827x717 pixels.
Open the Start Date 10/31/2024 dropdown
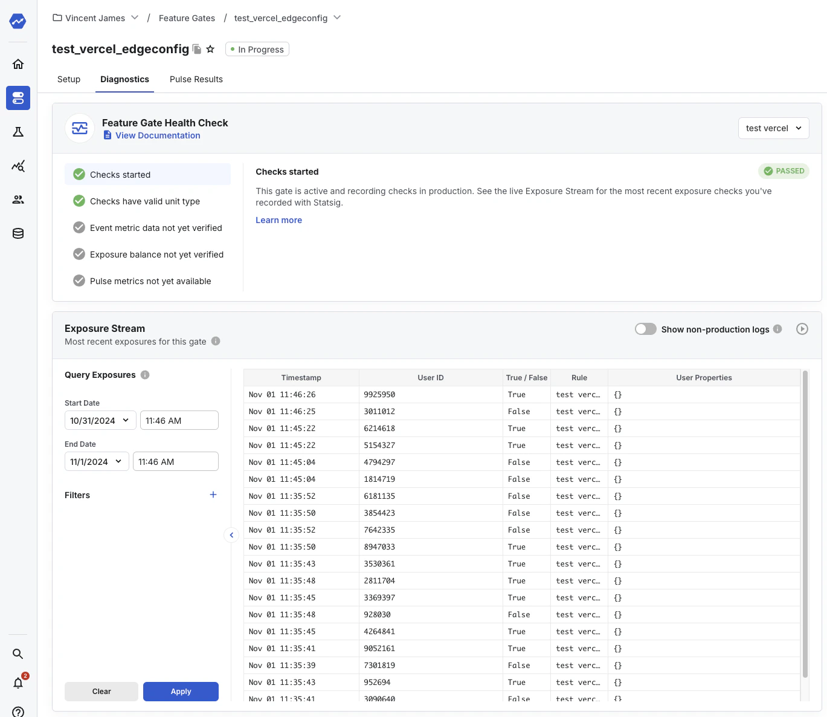(x=100, y=420)
